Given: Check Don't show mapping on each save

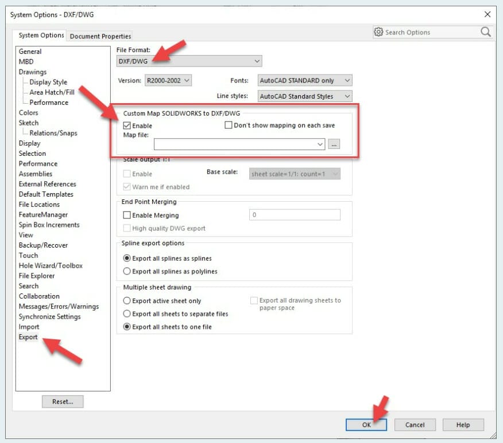Looking at the screenshot, I should [229, 126].
